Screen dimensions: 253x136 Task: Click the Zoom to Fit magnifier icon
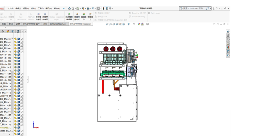point(107,24)
